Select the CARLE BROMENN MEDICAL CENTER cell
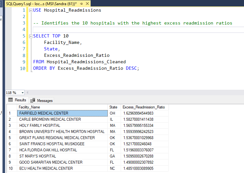The image size is (244, 173). tap(62, 119)
